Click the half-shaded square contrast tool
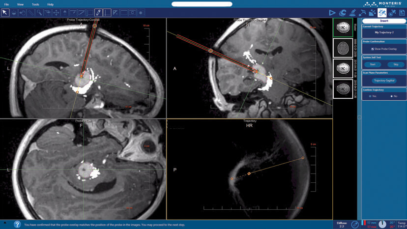The width and height of the screenshot is (407, 229). [x=116, y=12]
